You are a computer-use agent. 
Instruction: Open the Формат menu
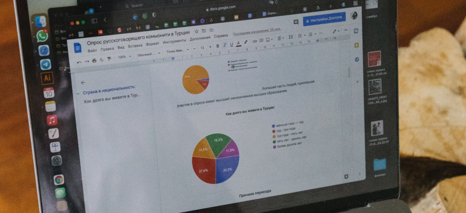click(152, 44)
